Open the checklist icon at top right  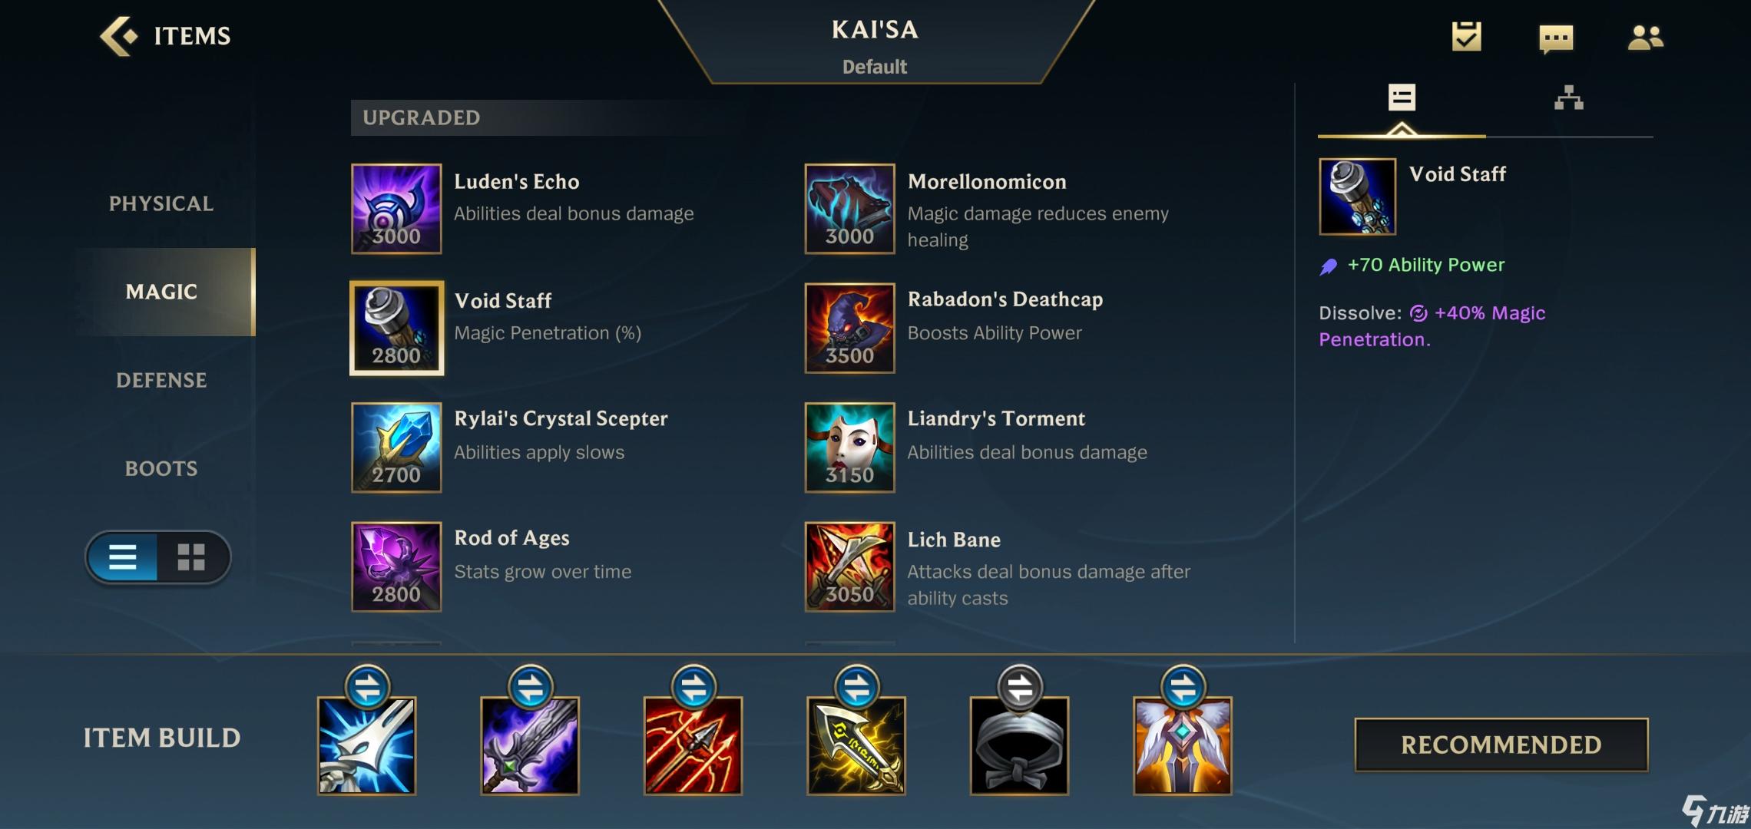tap(1466, 36)
